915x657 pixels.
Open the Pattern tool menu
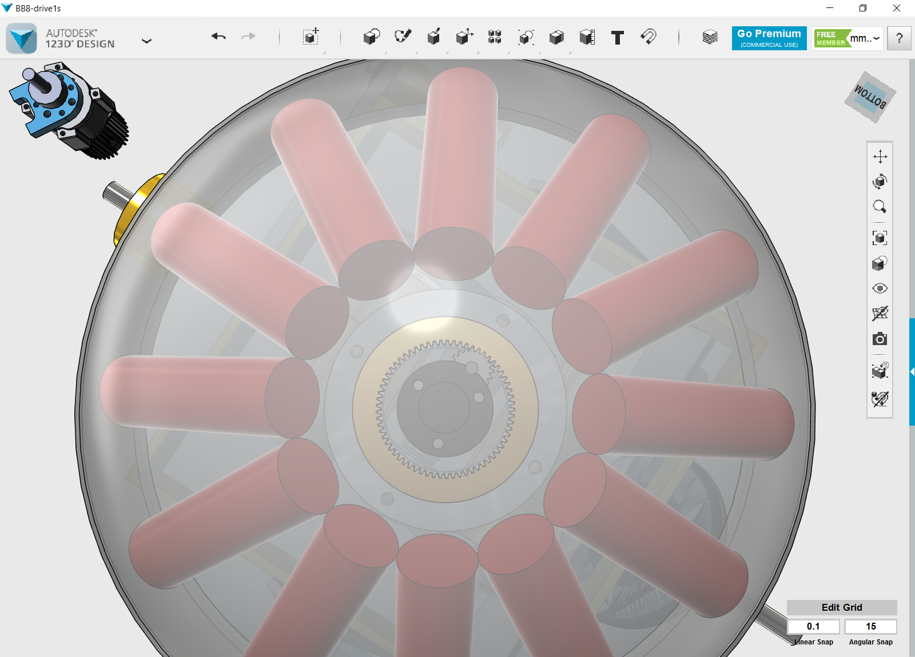pos(495,37)
